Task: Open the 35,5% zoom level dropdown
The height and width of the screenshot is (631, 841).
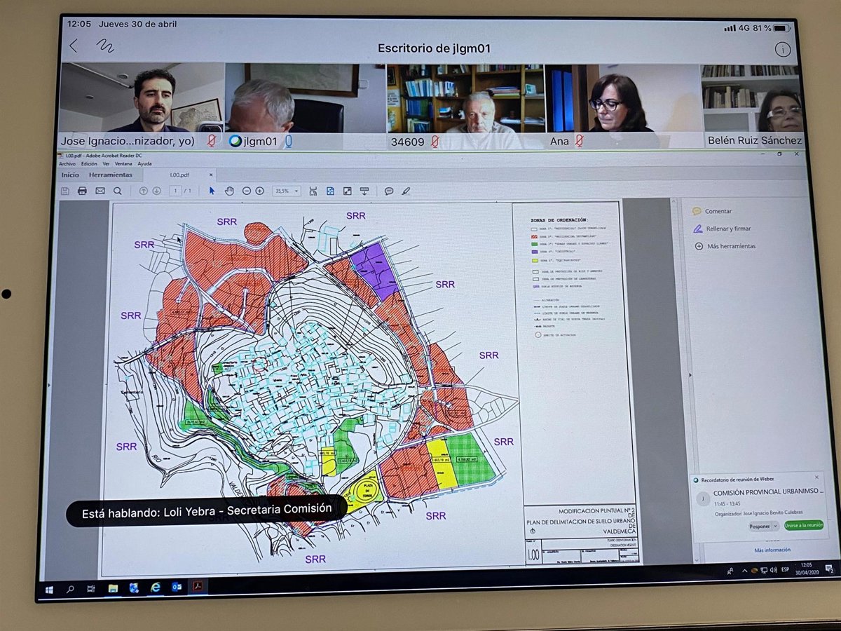Action: 287,191
